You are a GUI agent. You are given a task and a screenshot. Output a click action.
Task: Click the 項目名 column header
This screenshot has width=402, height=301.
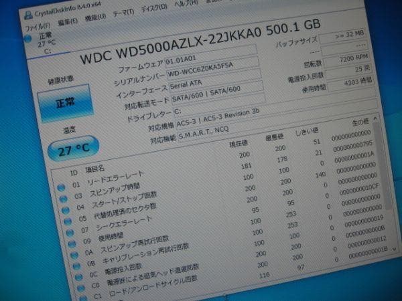click(x=95, y=169)
